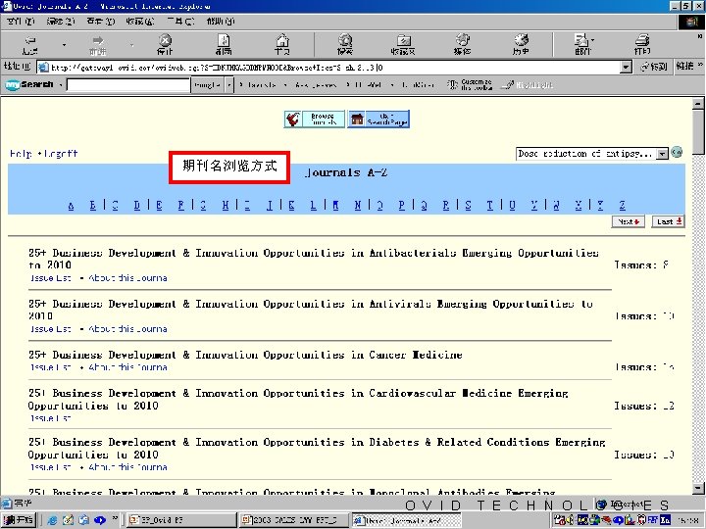Click the mySearch toolbar input field
706x529 pixels.
pos(128,84)
